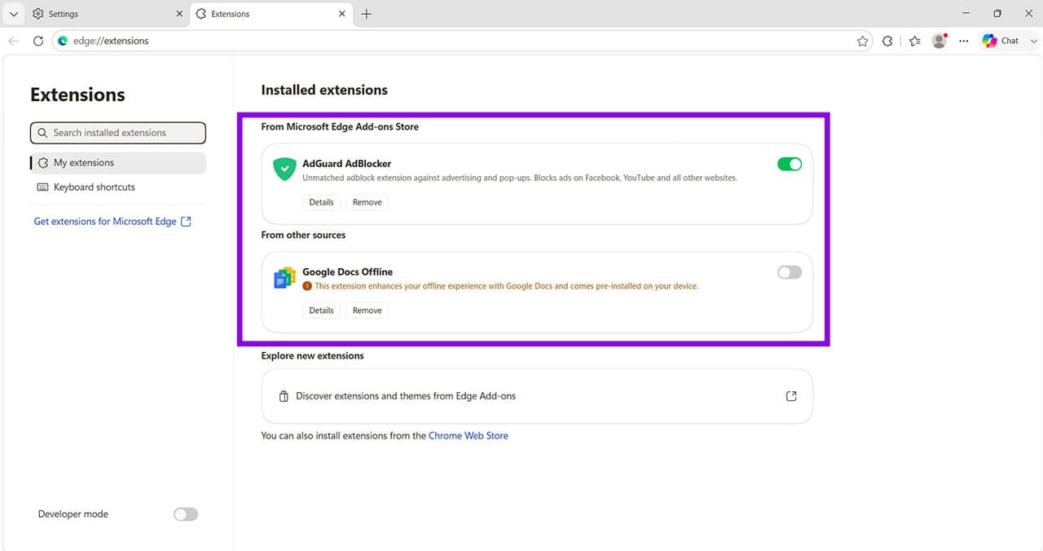
Task: Refresh the page with reload icon
Action: click(37, 41)
